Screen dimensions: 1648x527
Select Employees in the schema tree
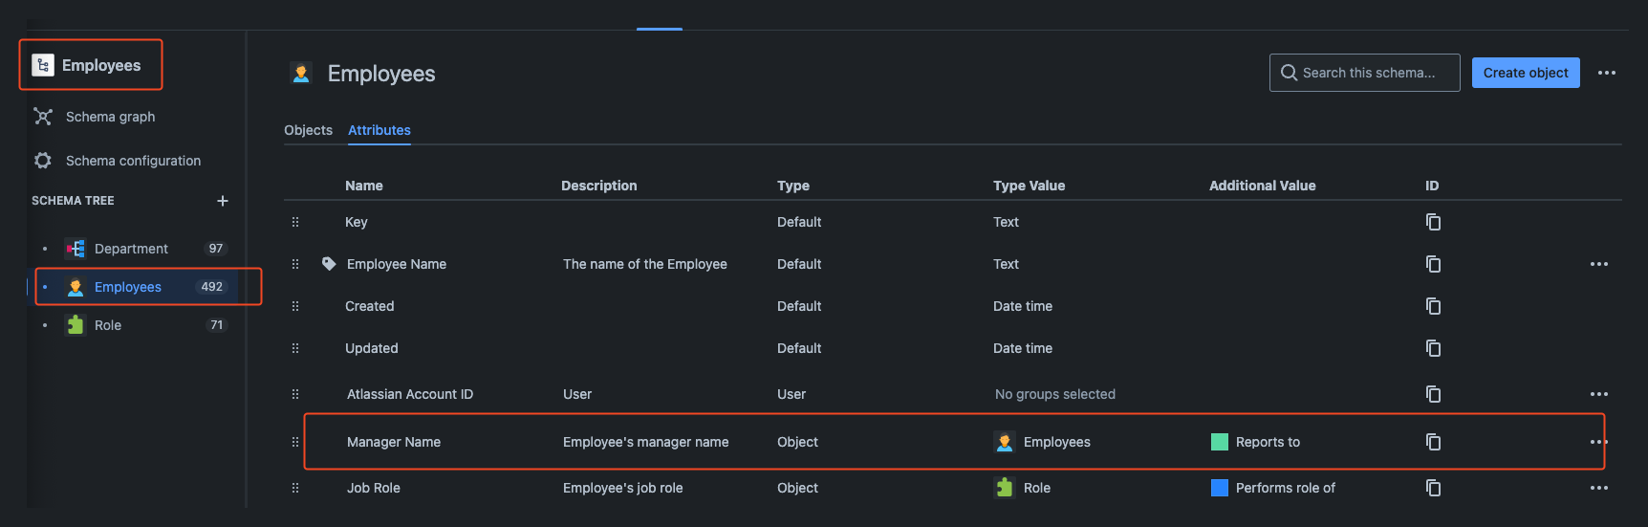pyautogui.click(x=128, y=287)
